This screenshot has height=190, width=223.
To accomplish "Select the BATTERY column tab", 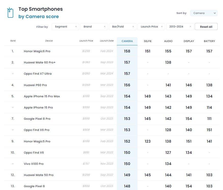I will tap(209, 41).
